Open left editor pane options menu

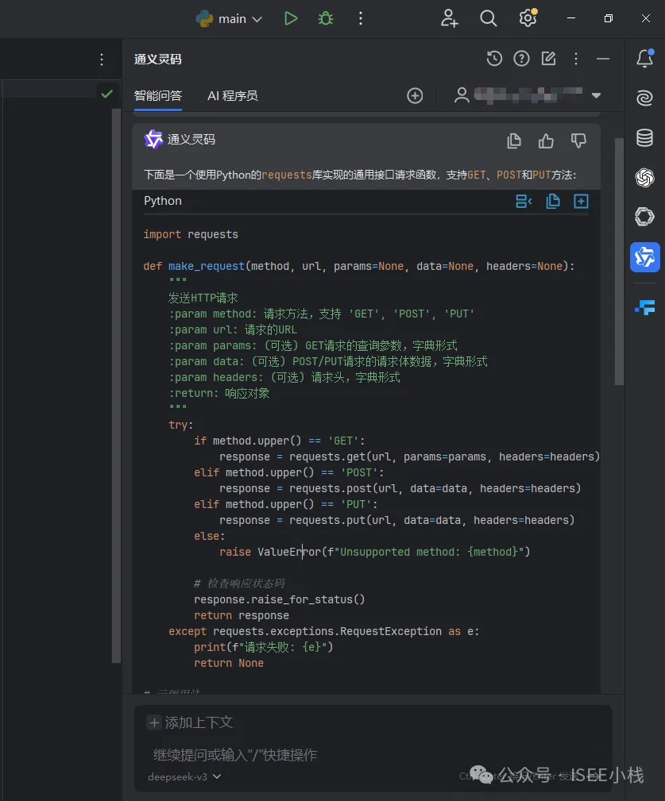102,60
